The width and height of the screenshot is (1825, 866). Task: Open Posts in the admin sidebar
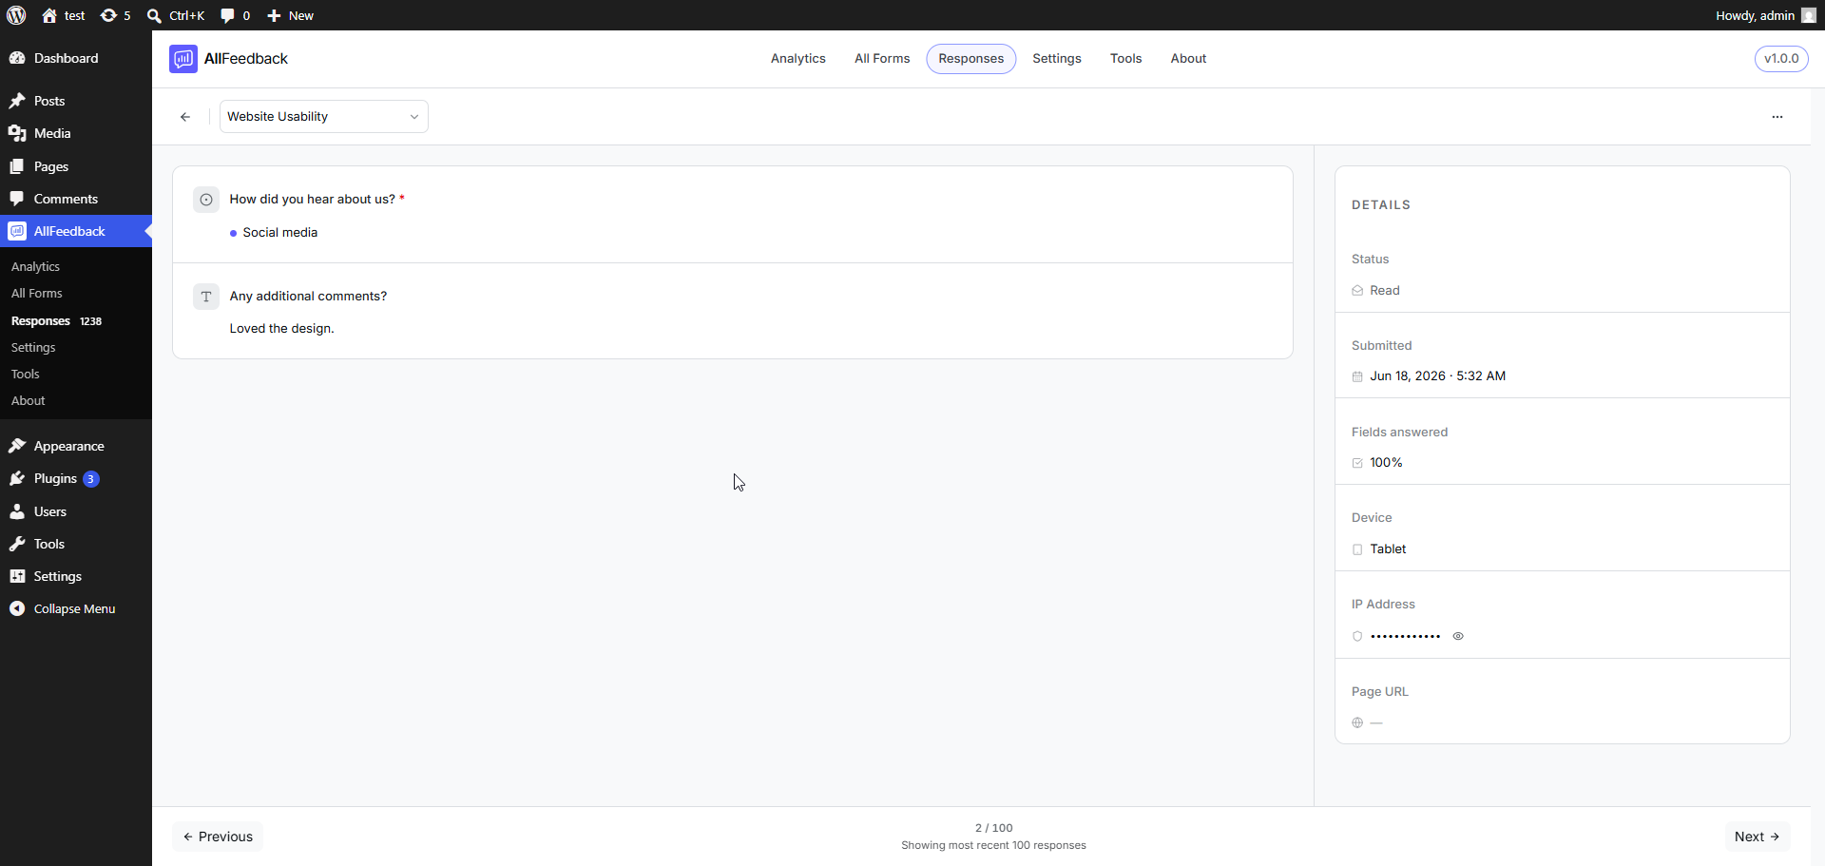(76, 101)
